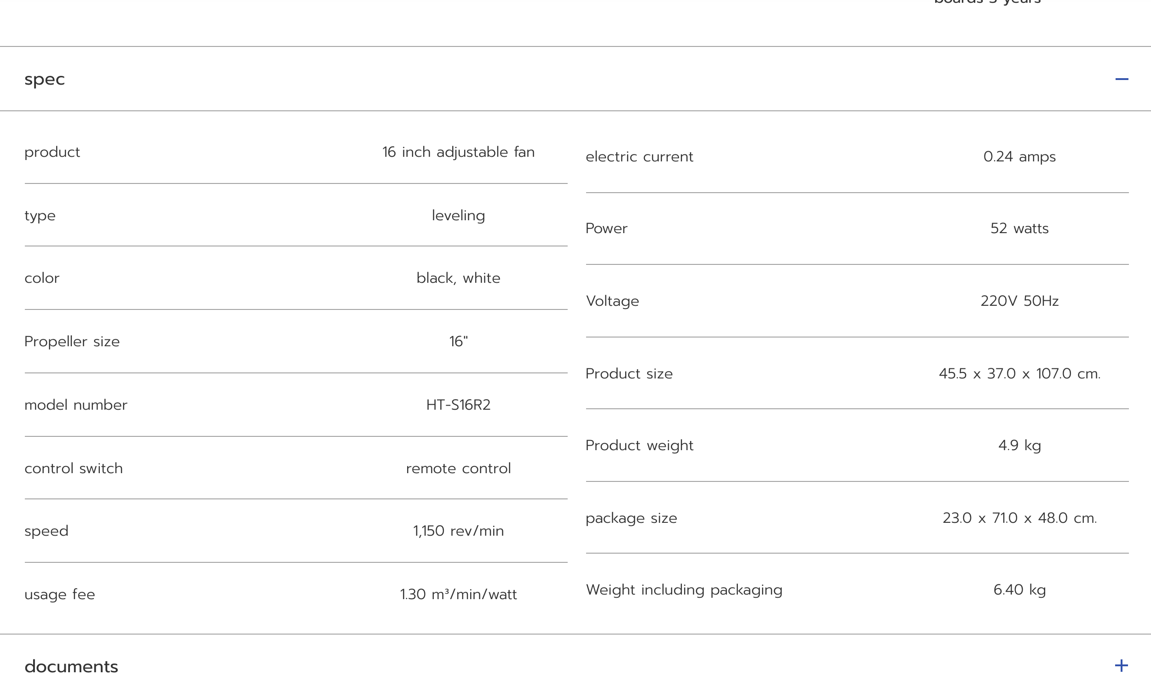Click the Weight including packaging label
Image resolution: width=1151 pixels, height=698 pixels.
pos(684,590)
